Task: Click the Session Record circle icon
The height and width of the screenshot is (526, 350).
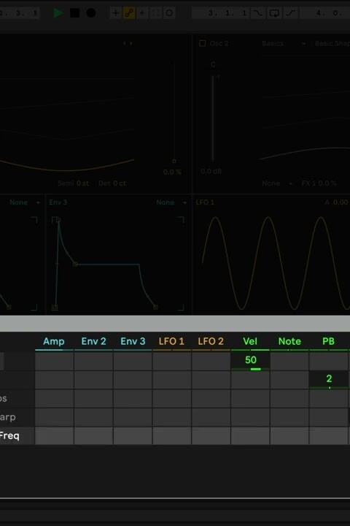Action: coord(169,13)
